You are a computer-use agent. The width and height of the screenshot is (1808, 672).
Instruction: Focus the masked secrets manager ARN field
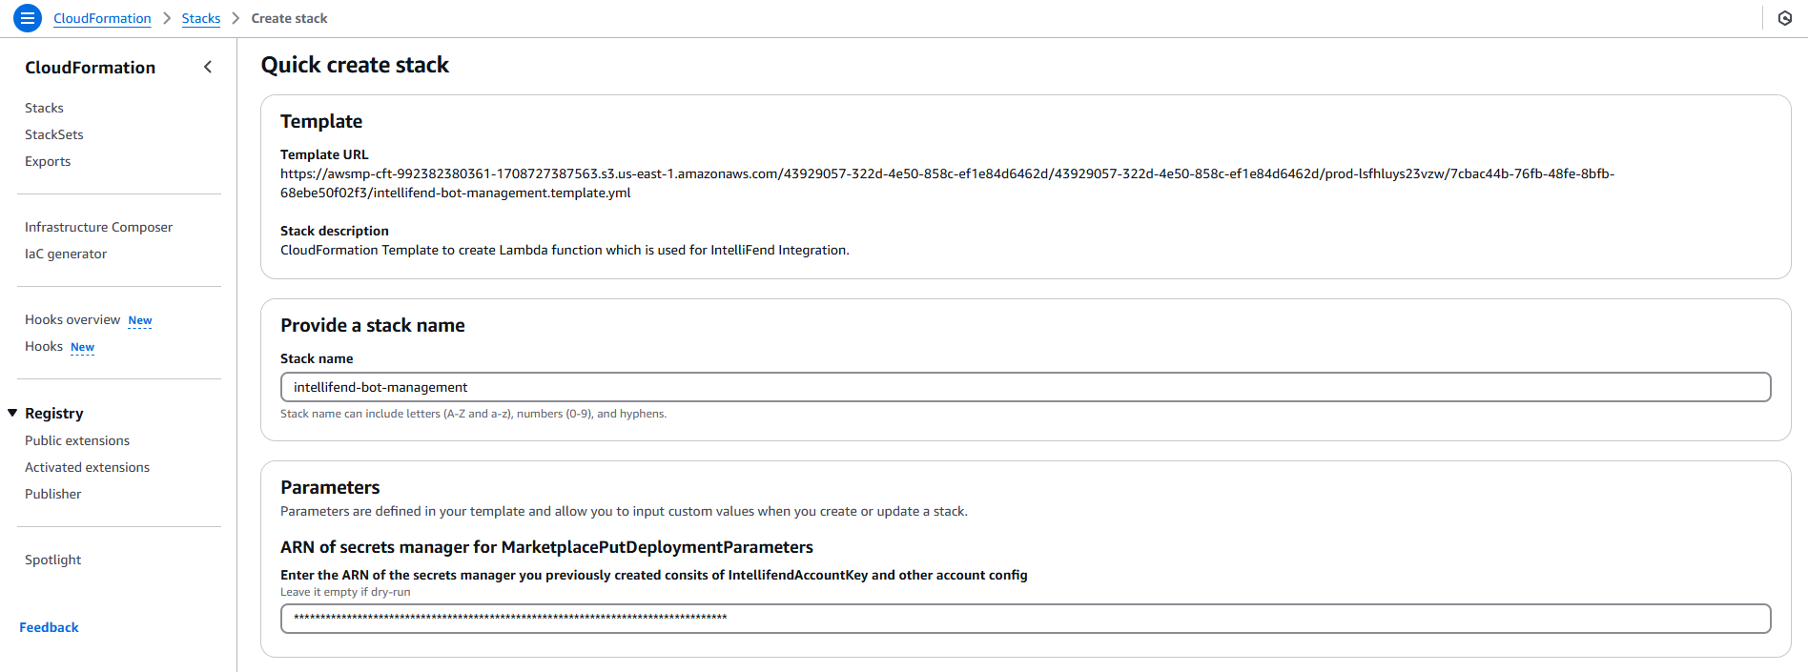coord(1026,618)
